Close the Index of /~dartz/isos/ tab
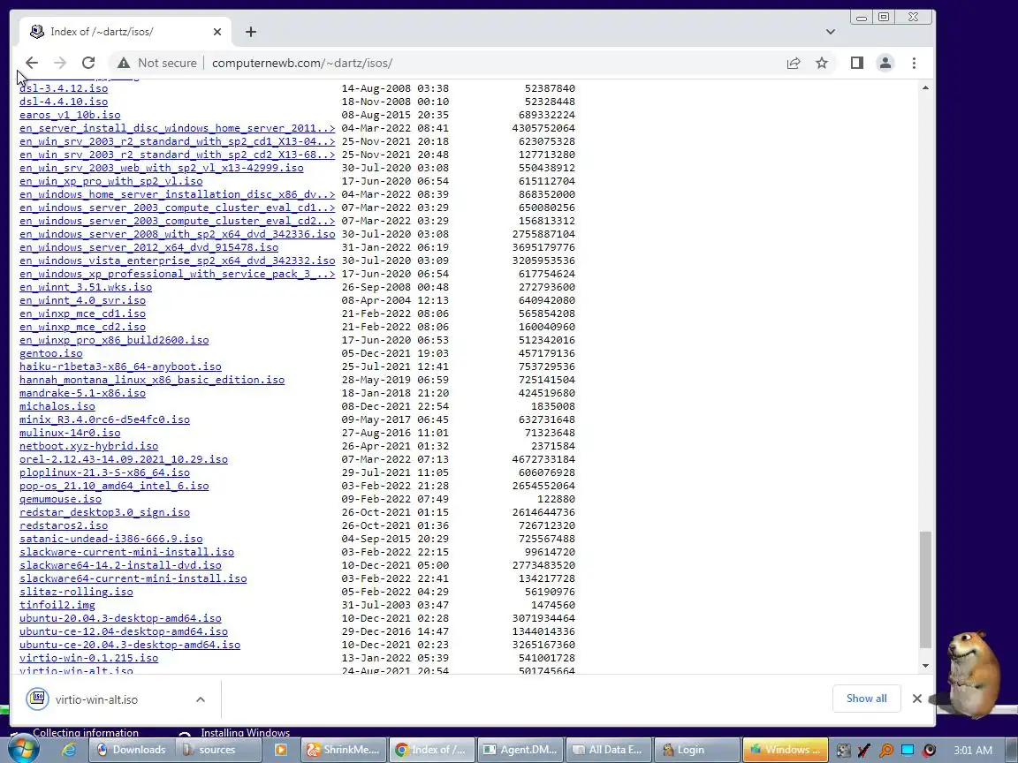 [217, 32]
